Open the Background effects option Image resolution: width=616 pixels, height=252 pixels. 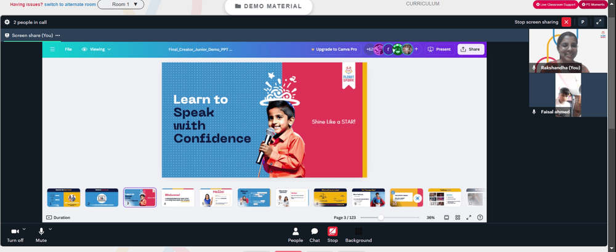[x=359, y=235]
